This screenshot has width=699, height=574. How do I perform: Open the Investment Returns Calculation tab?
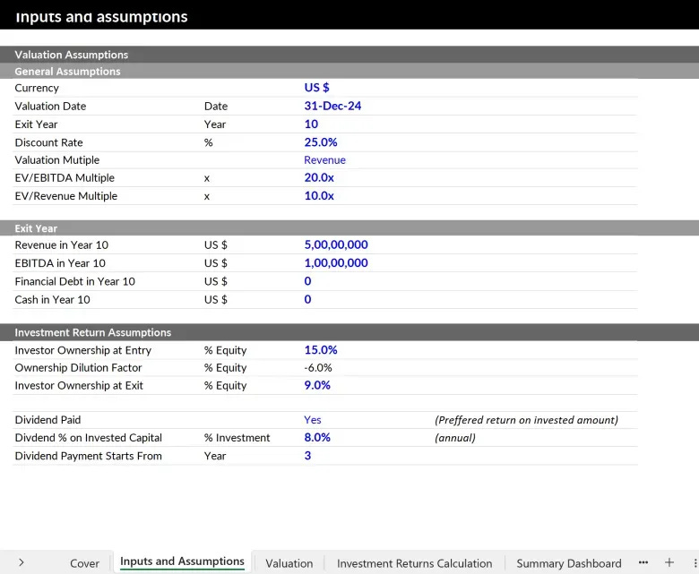coord(414,563)
